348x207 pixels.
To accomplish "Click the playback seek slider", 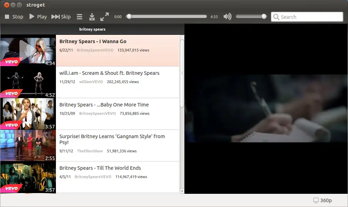I will click(166, 16).
